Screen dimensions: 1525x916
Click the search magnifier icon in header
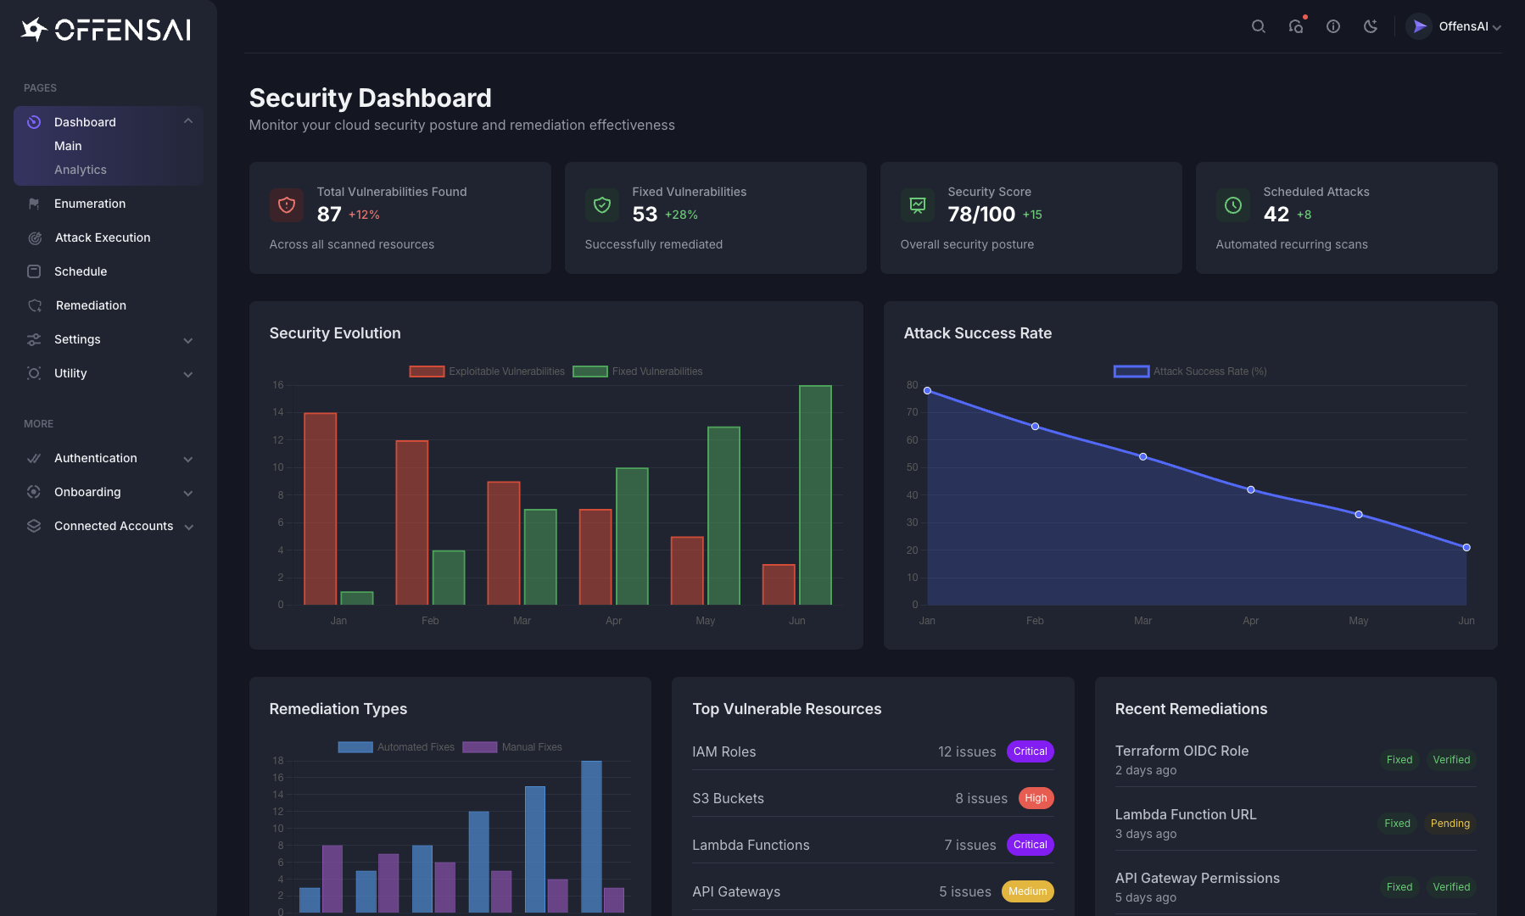1259,26
